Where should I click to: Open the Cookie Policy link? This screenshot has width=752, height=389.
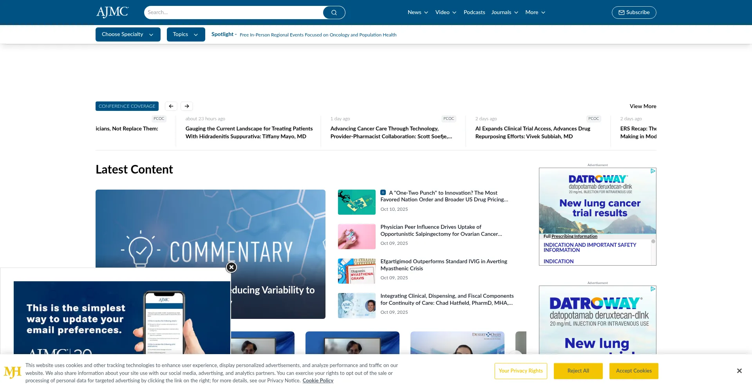[318, 381]
